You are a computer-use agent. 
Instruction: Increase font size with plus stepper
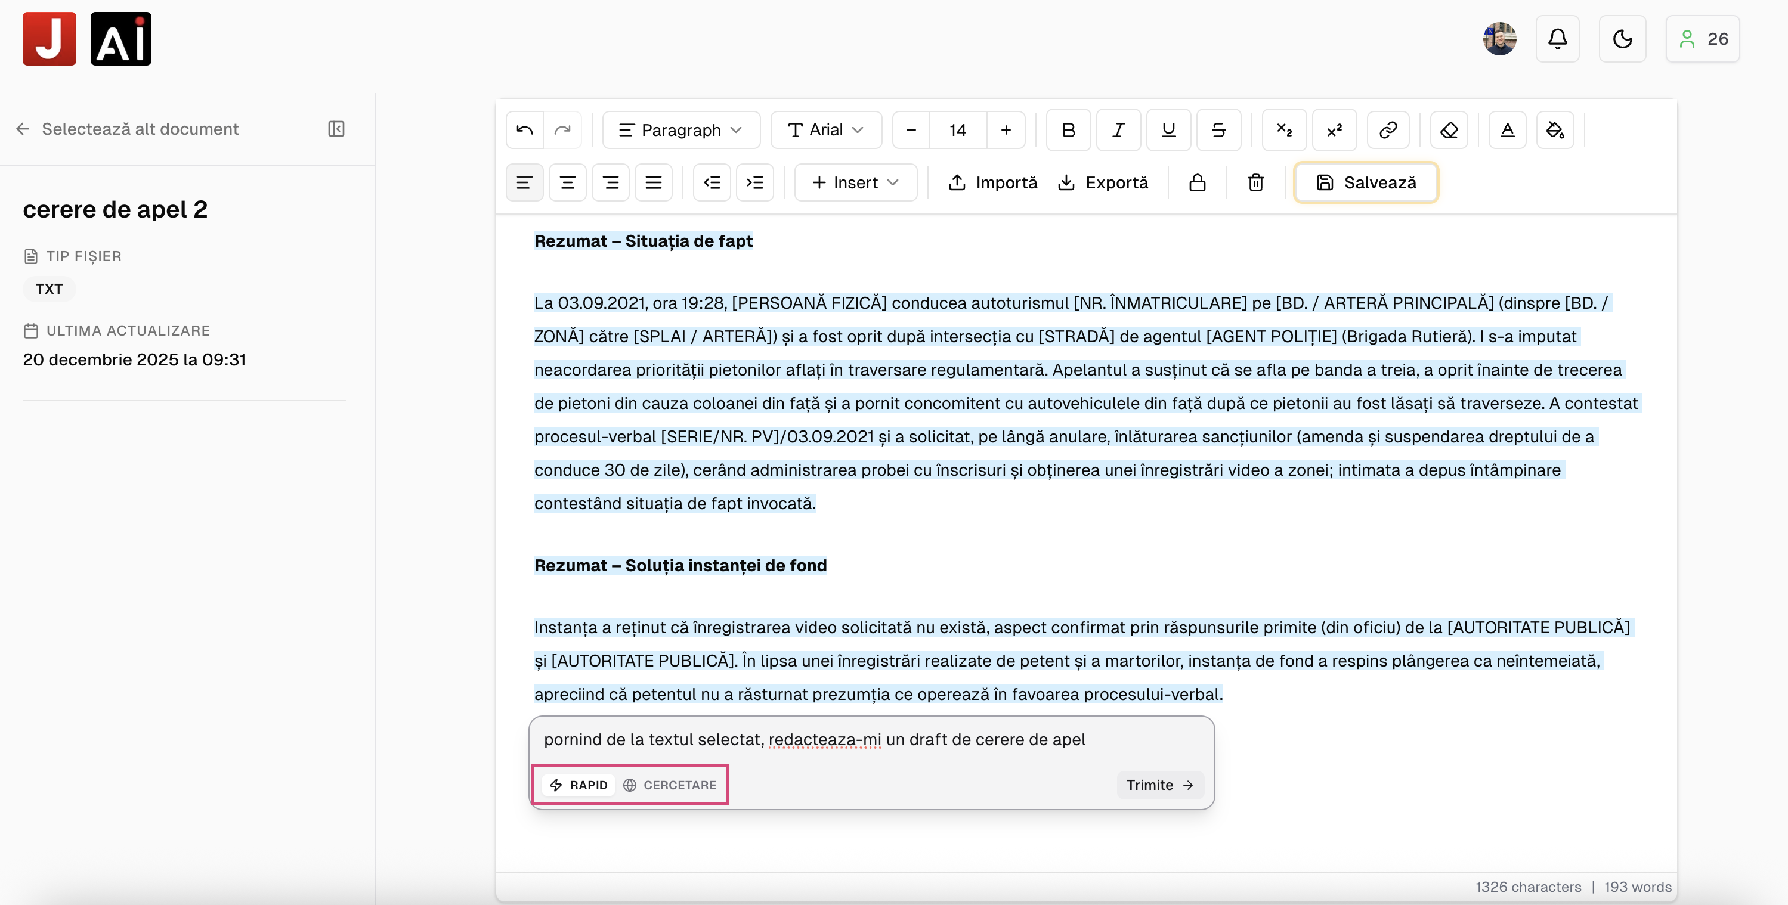(1006, 130)
